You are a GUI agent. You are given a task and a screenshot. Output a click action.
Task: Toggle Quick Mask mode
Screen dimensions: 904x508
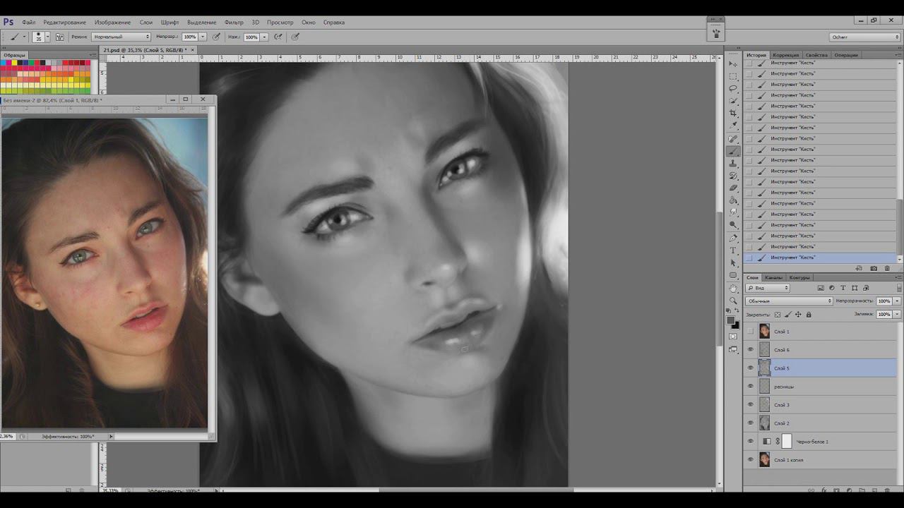(733, 337)
